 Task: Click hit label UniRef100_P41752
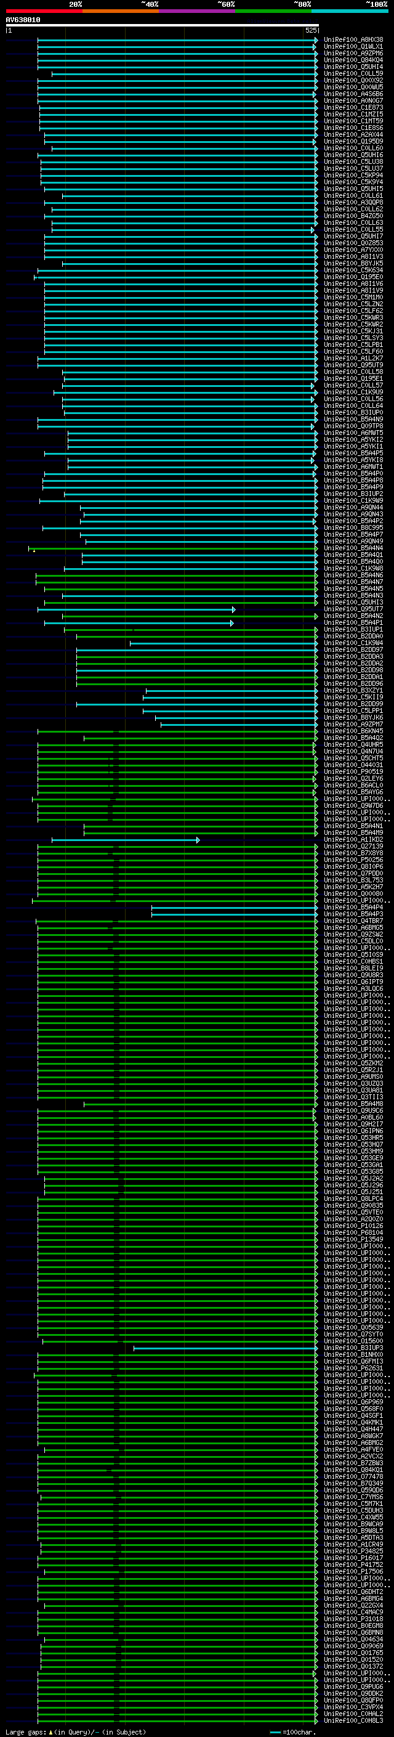(353, 1565)
